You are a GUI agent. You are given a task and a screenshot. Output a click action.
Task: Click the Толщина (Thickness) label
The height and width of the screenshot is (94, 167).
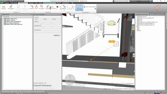pos(53,9)
